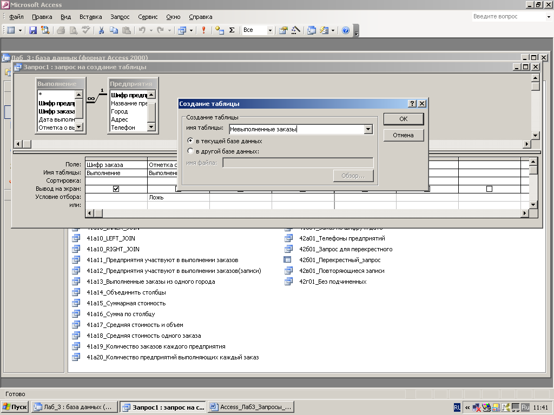Open the Вставка menu

click(91, 17)
